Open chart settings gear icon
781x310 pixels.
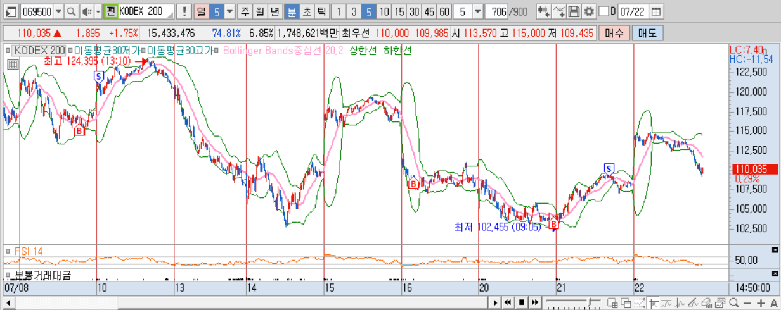tap(589, 11)
